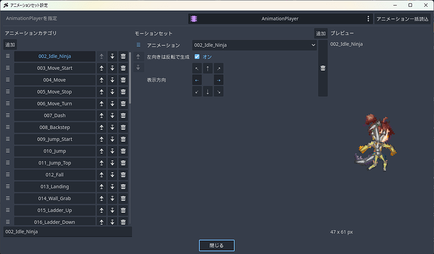
Task: Select the 004_Move category
Action: tap(55, 80)
